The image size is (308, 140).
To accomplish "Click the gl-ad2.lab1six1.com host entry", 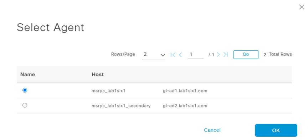I will [x=185, y=106].
